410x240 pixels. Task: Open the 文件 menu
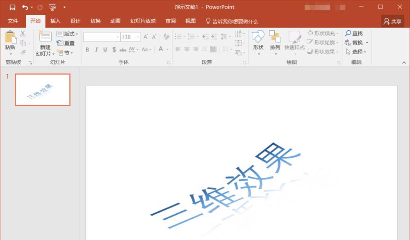pyautogui.click(x=13, y=21)
